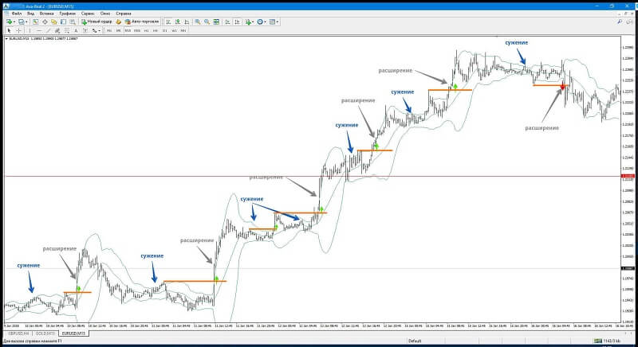Expand the indicators list dropdown arrow
The width and height of the screenshot is (638, 347).
[x=253, y=22]
